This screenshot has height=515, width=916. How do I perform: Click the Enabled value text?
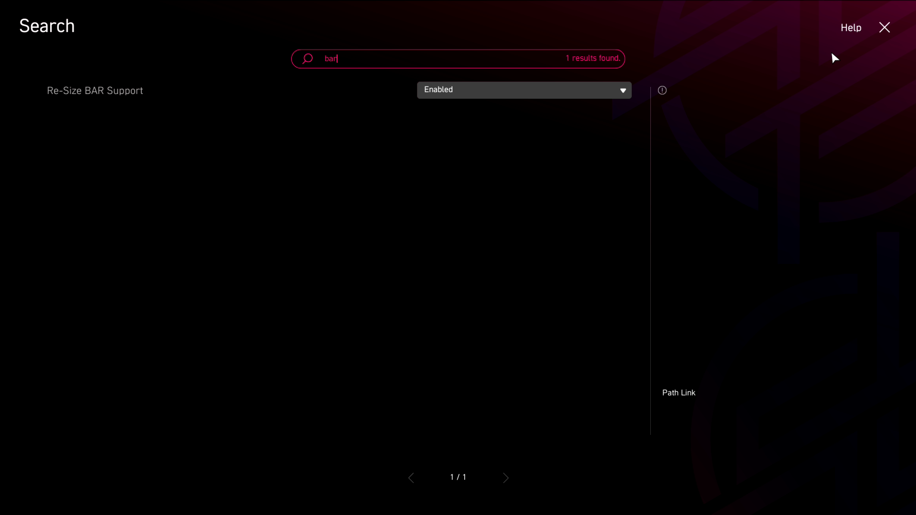438,90
